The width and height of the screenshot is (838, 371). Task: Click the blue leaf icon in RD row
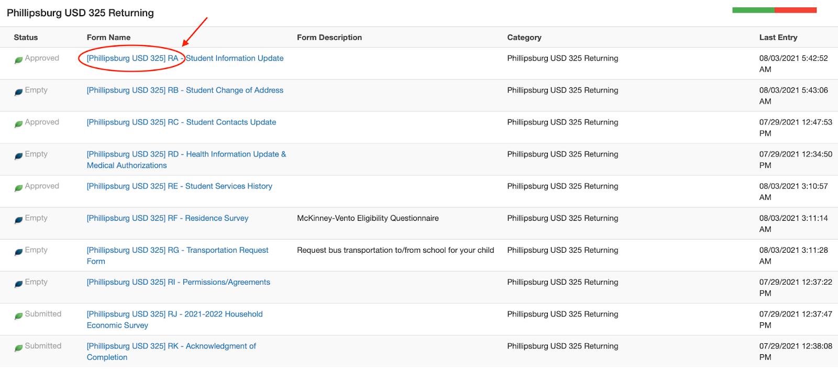click(18, 155)
